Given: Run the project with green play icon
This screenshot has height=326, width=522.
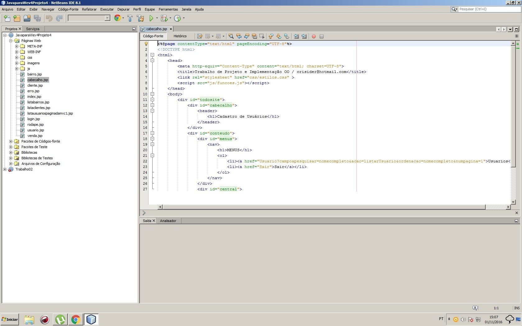Looking at the screenshot, I should click(x=151, y=18).
